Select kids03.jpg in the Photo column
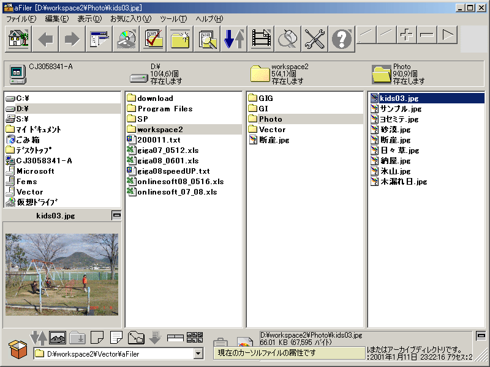490x367 pixels. [x=427, y=98]
